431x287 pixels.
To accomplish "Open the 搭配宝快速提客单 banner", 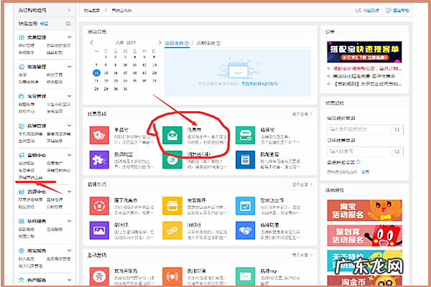I will pyautogui.click(x=364, y=52).
